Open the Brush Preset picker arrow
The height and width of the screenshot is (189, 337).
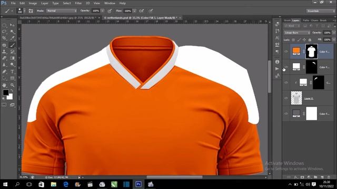[x=25, y=10]
